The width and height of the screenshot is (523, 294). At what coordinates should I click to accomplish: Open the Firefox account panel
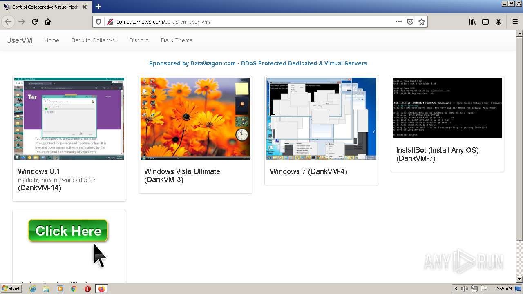coord(498,22)
